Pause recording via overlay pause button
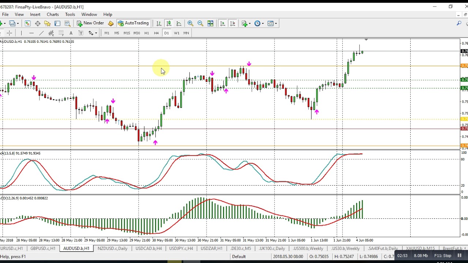 point(460,256)
